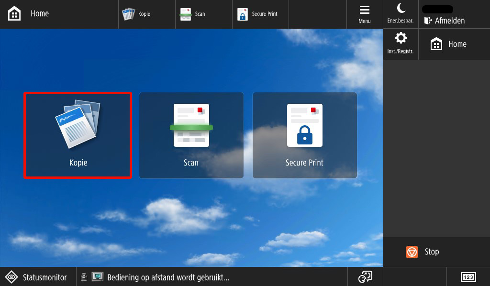Return home using the top-left Home icon

(13, 13)
